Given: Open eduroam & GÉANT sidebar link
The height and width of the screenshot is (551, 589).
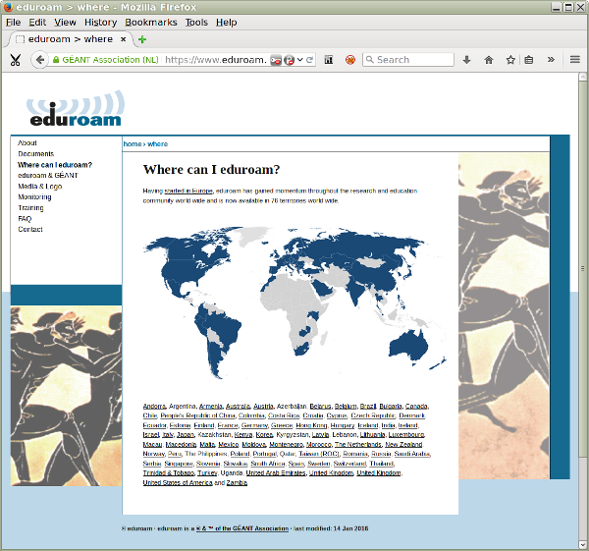Looking at the screenshot, I should click(48, 175).
